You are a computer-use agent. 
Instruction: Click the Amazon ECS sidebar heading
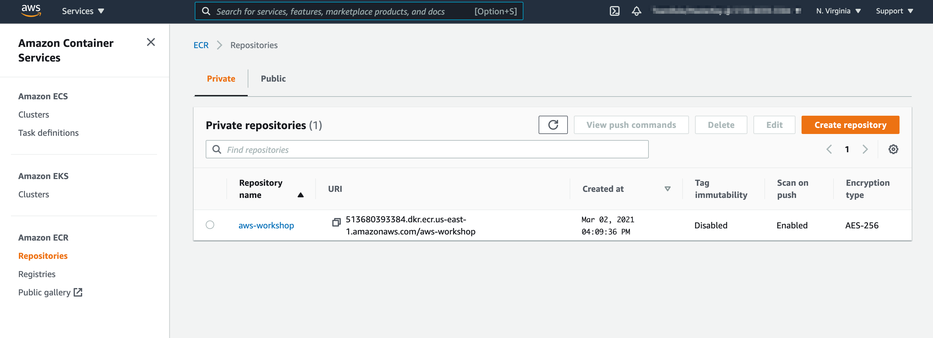click(43, 96)
